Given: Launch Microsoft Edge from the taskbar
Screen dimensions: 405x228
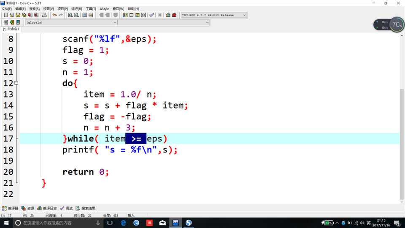Looking at the screenshot, I should click(123, 223).
